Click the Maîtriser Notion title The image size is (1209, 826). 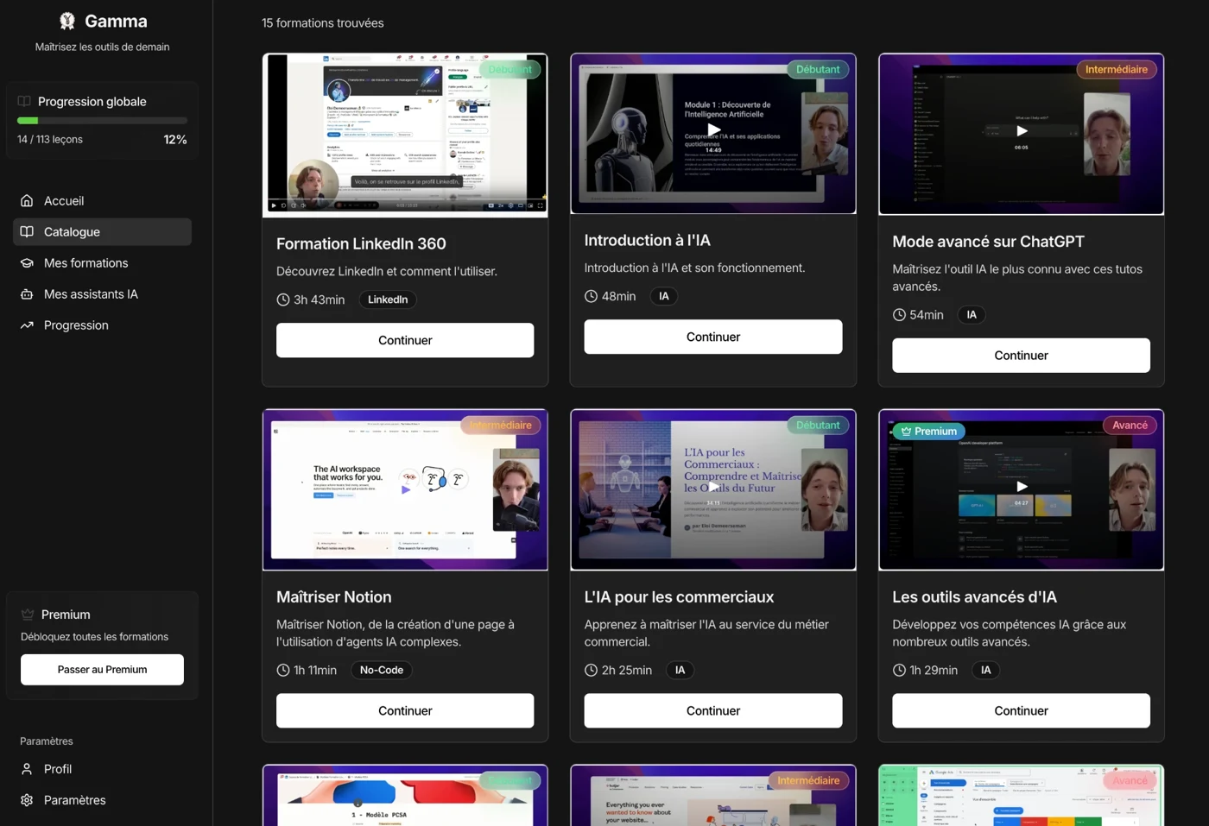333,596
